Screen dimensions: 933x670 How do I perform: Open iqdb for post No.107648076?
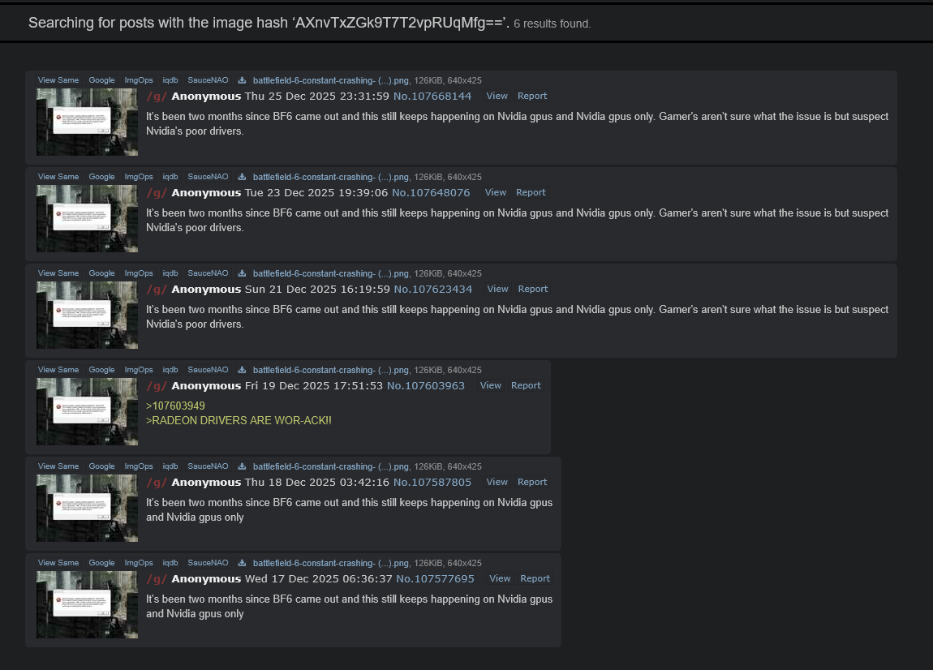tap(170, 177)
